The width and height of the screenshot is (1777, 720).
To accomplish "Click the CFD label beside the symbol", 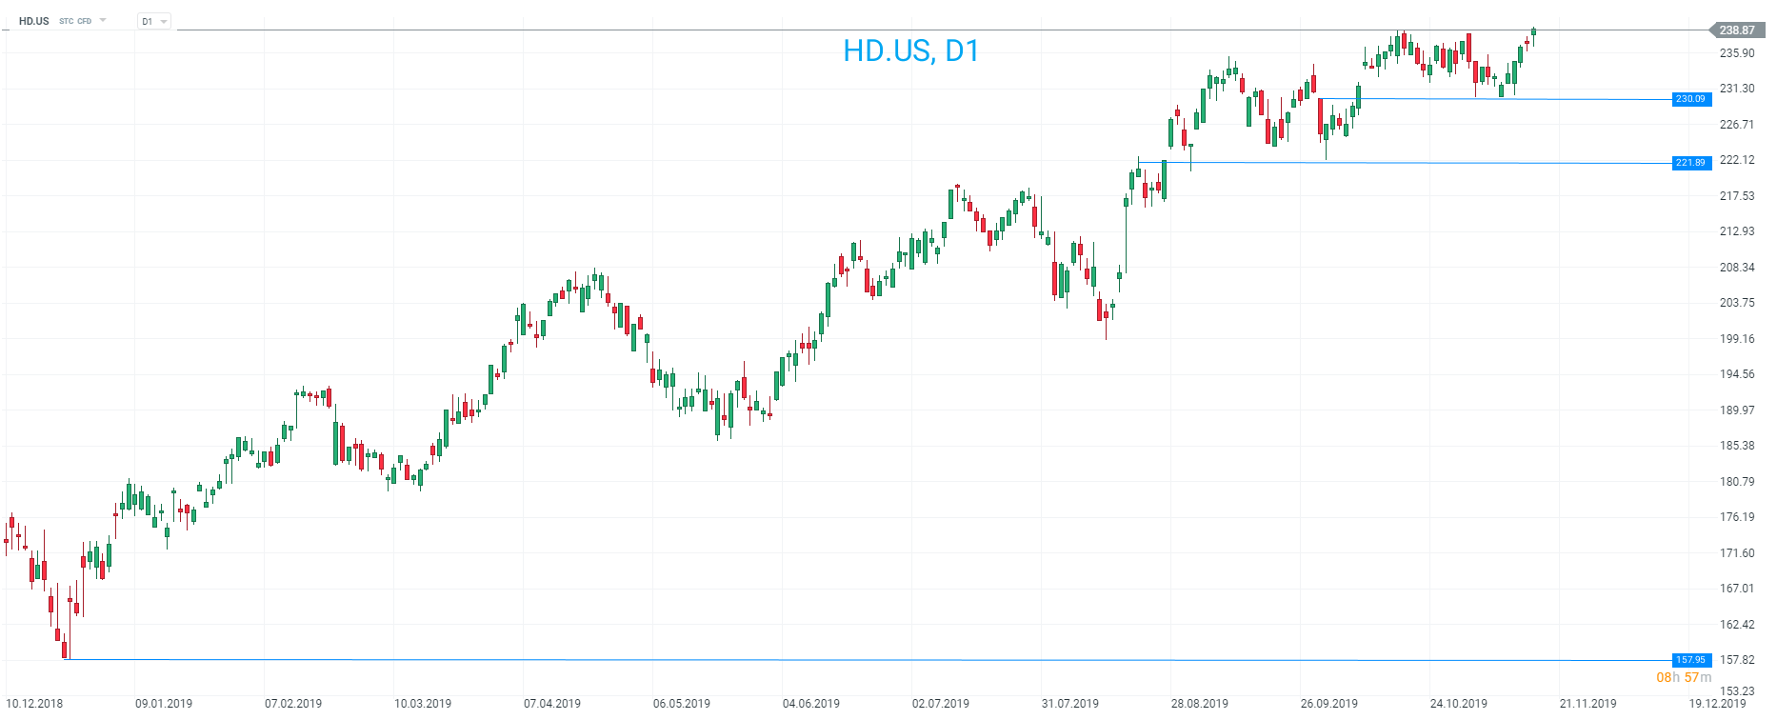I will click(85, 21).
